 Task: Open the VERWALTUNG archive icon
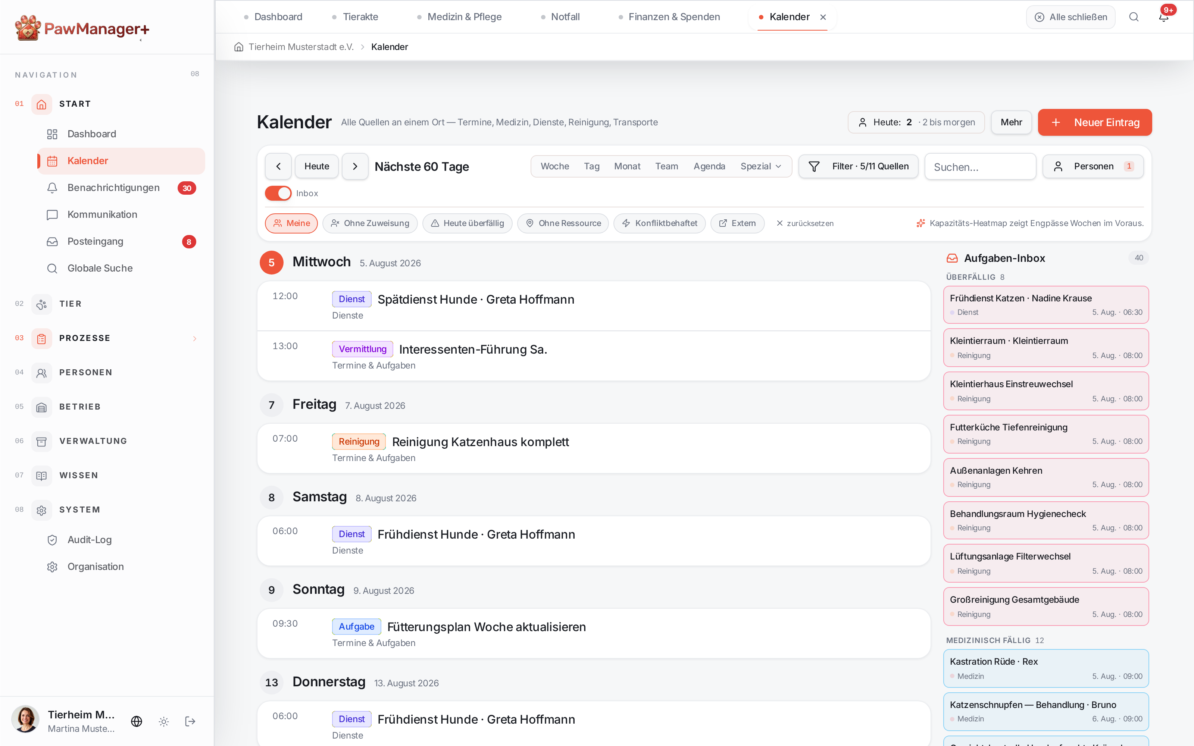point(41,441)
